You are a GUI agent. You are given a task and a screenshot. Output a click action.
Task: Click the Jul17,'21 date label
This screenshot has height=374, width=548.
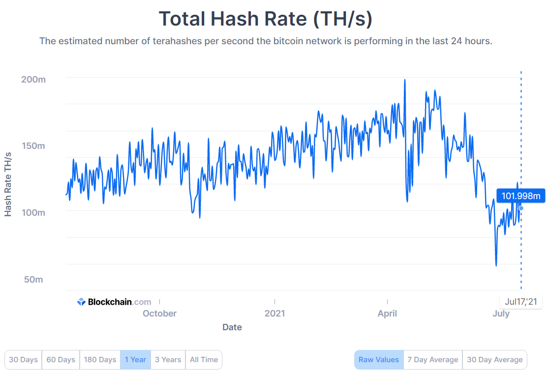521,302
